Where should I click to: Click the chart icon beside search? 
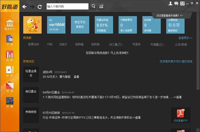point(101,6)
